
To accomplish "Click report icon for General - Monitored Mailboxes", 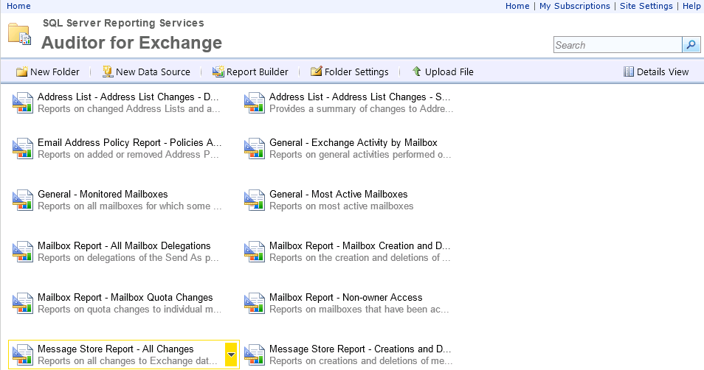I will click(22, 200).
